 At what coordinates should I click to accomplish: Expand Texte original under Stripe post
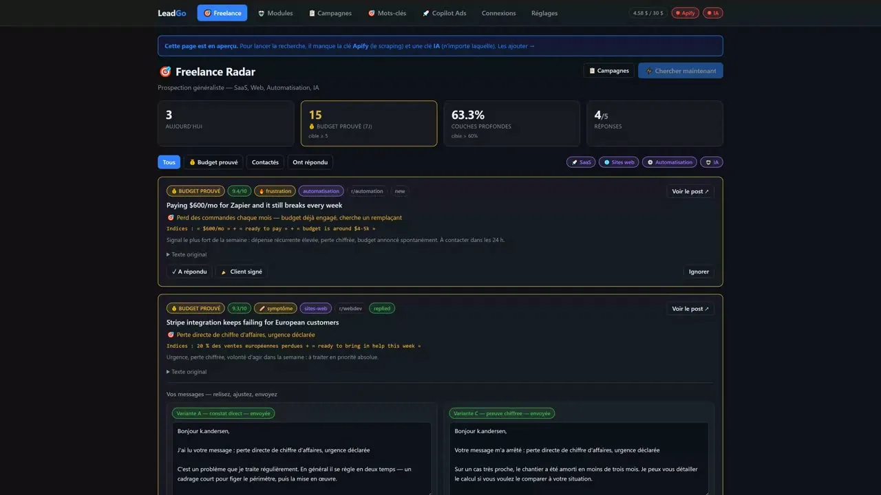coord(187,372)
